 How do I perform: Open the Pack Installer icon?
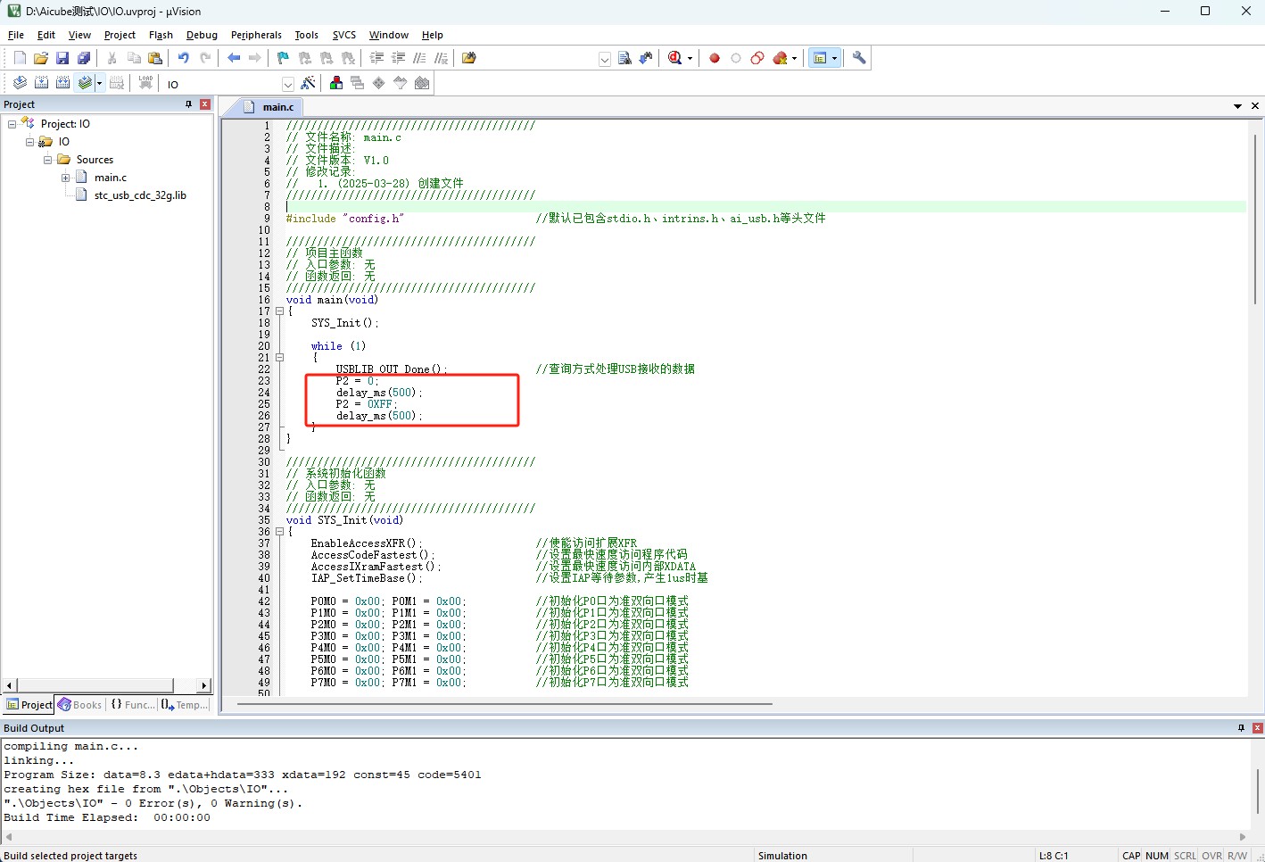pos(422,83)
